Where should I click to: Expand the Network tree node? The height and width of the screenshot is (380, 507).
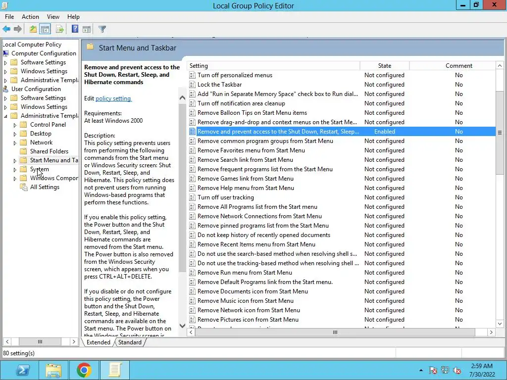(15, 143)
